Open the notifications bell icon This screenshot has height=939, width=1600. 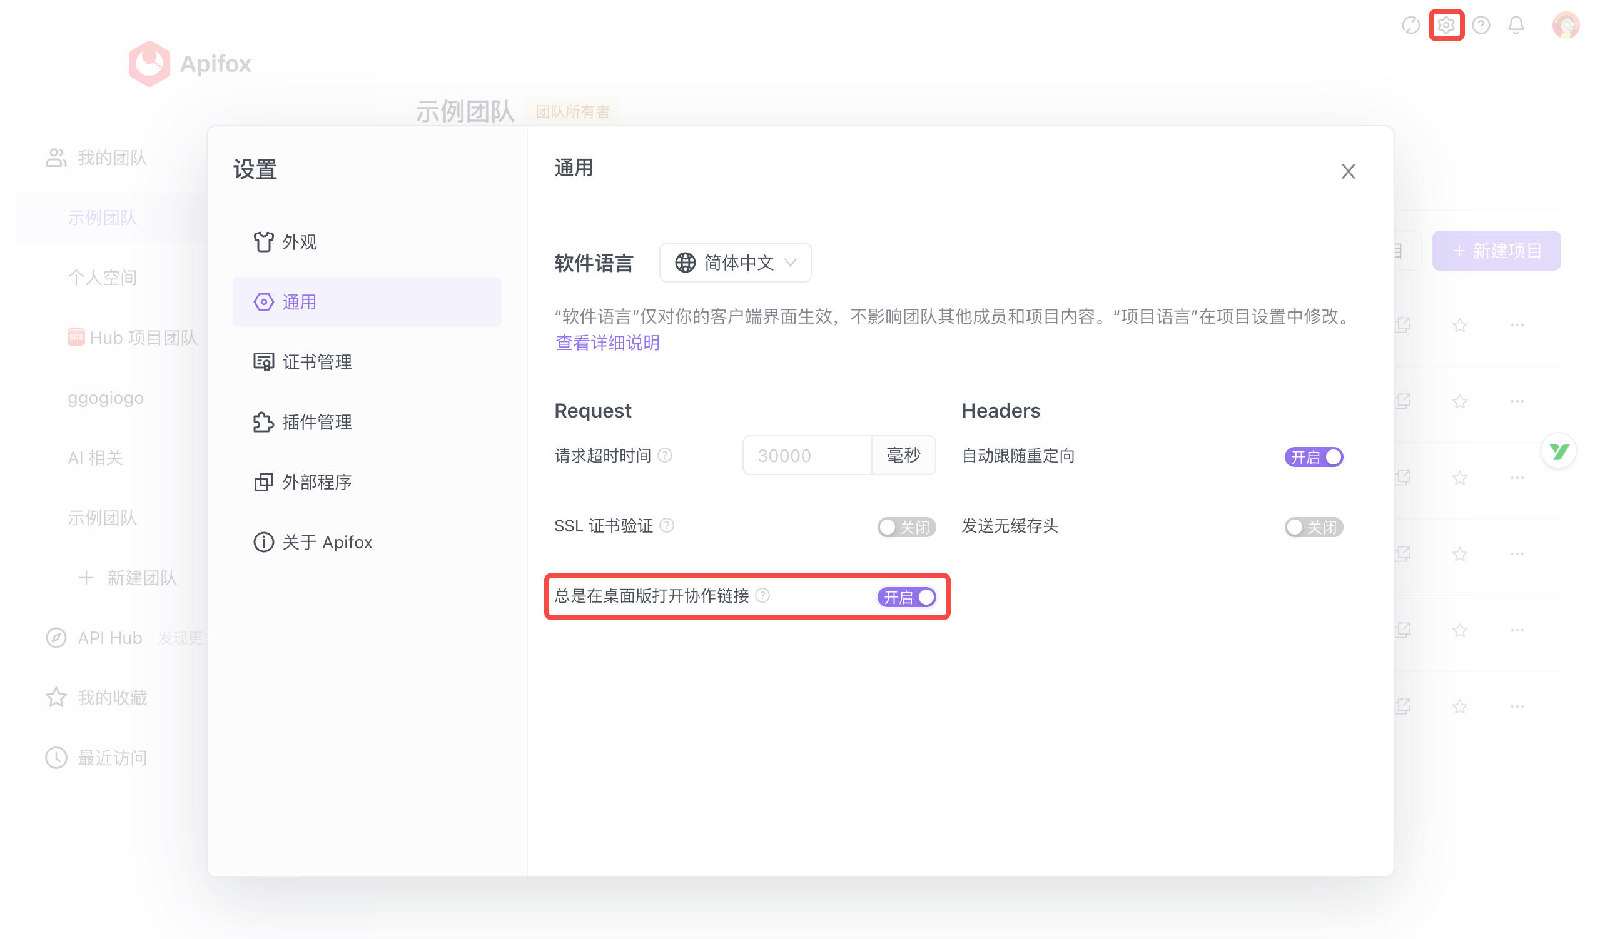coord(1516,26)
